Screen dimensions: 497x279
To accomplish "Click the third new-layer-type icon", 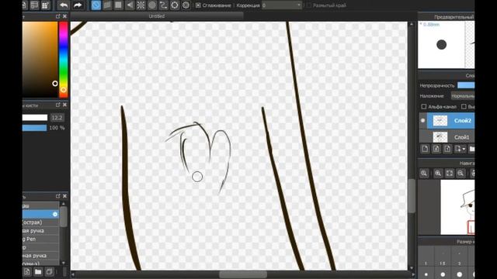I will click(x=447, y=149).
